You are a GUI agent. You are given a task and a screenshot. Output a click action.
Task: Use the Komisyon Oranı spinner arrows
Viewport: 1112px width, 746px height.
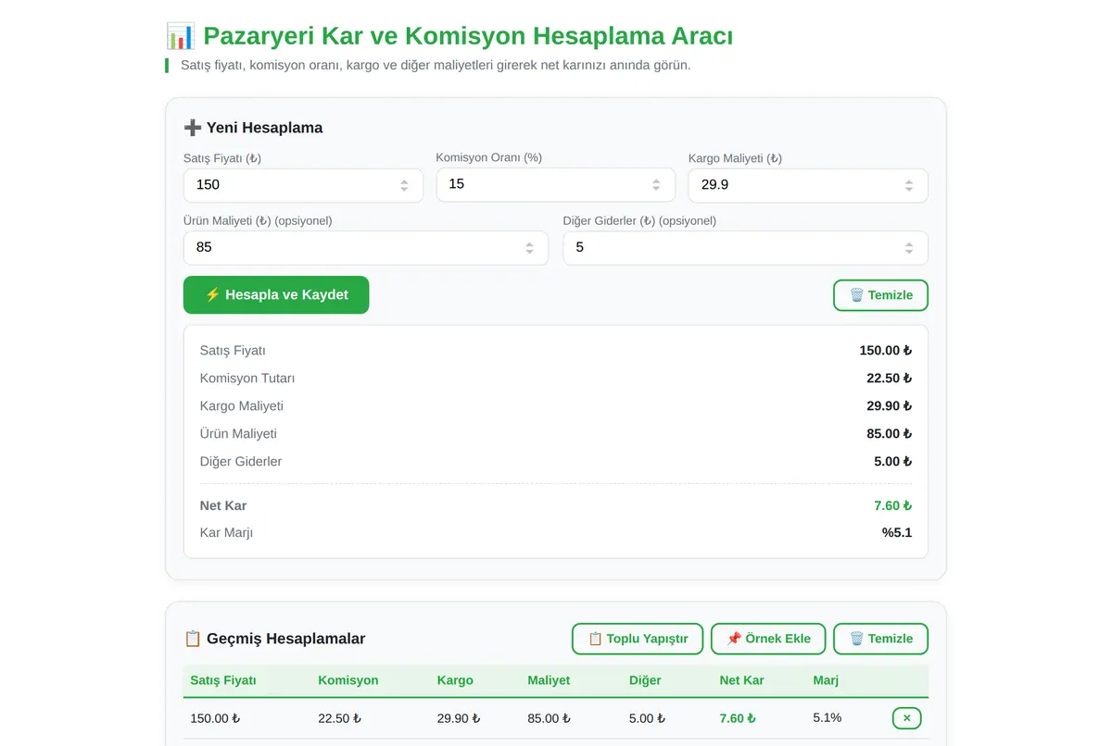coord(656,184)
